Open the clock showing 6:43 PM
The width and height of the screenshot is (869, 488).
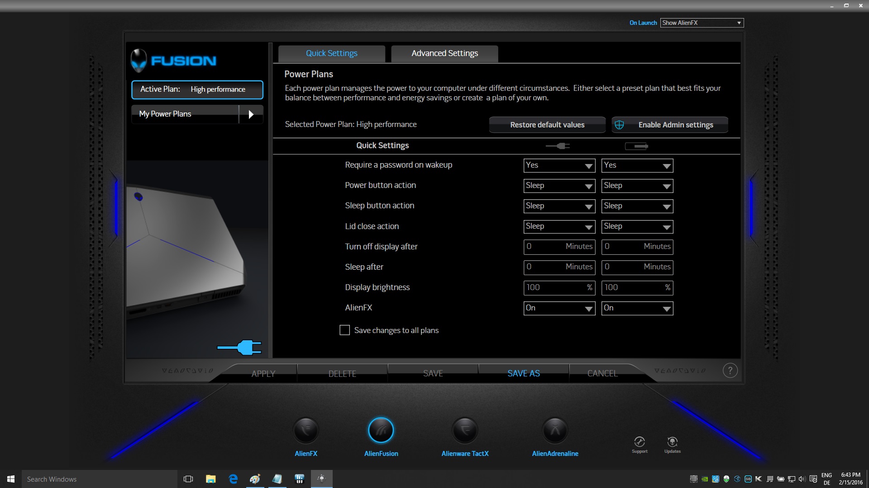(x=850, y=479)
